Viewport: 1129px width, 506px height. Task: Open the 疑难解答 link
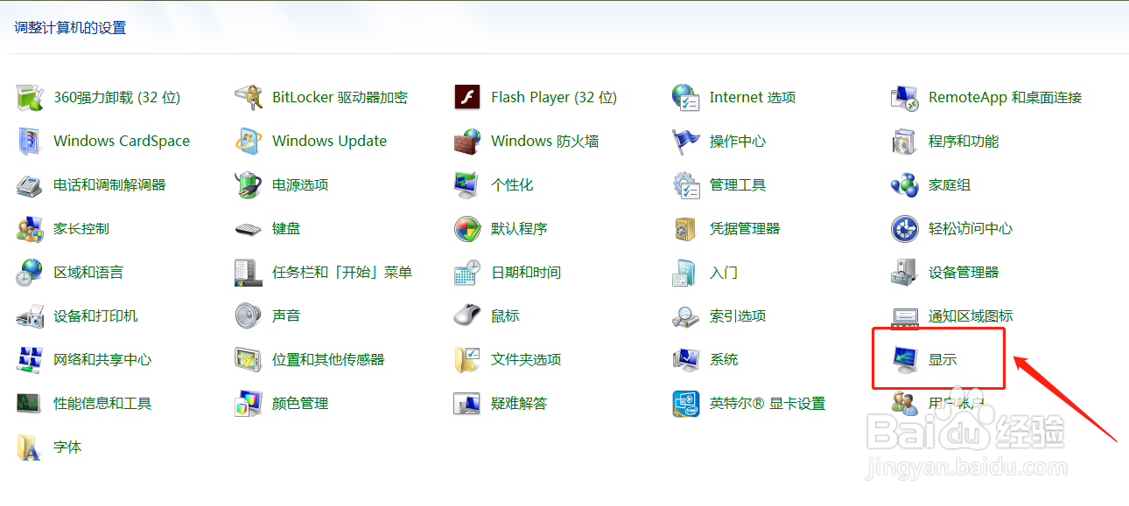[x=519, y=404]
